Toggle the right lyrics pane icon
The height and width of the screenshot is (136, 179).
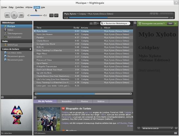coord(135,23)
